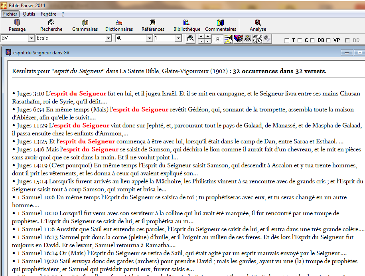Click the Juges 11:29 verse result

pos(187,129)
